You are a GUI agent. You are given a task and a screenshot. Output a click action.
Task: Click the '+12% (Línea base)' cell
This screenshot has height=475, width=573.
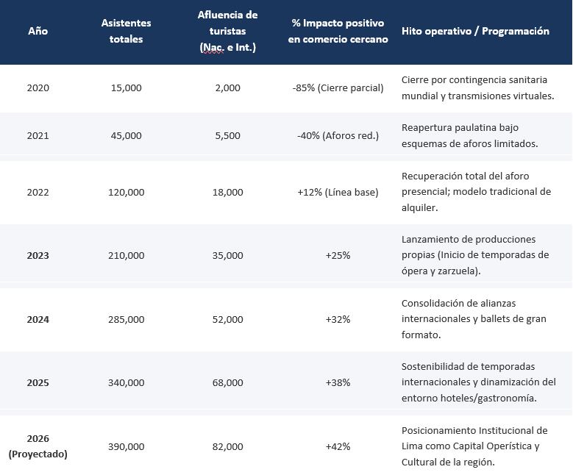[x=338, y=192]
